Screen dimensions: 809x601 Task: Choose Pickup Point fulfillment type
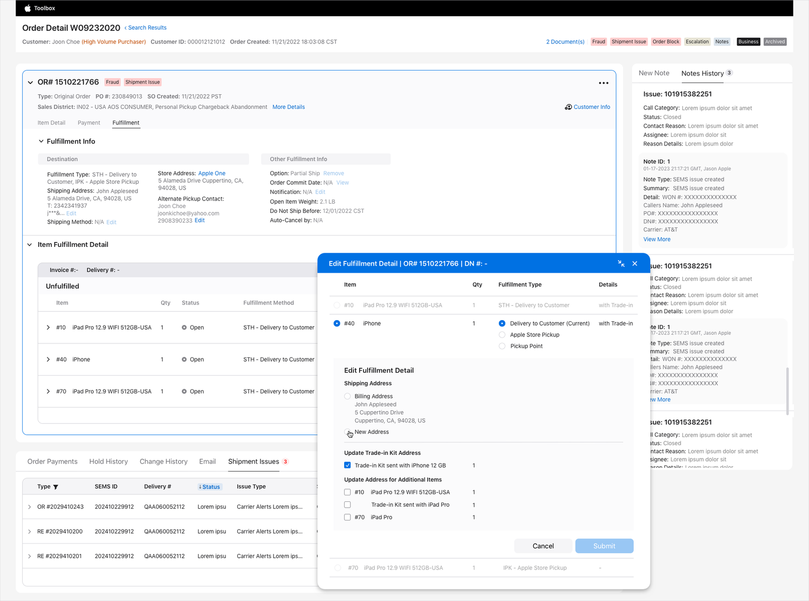502,346
